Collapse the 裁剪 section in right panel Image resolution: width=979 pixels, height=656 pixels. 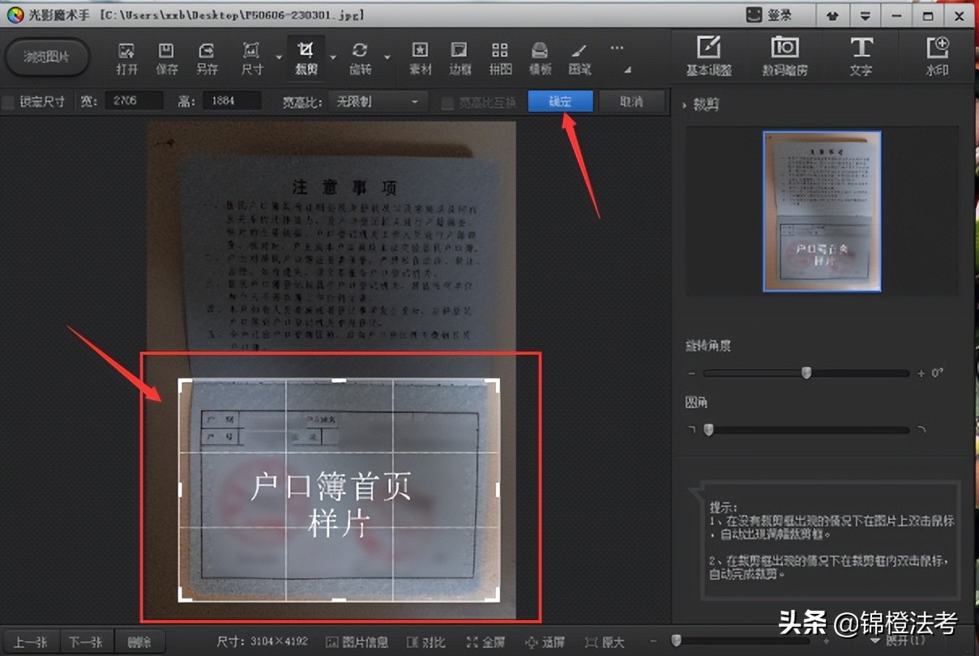tap(686, 103)
